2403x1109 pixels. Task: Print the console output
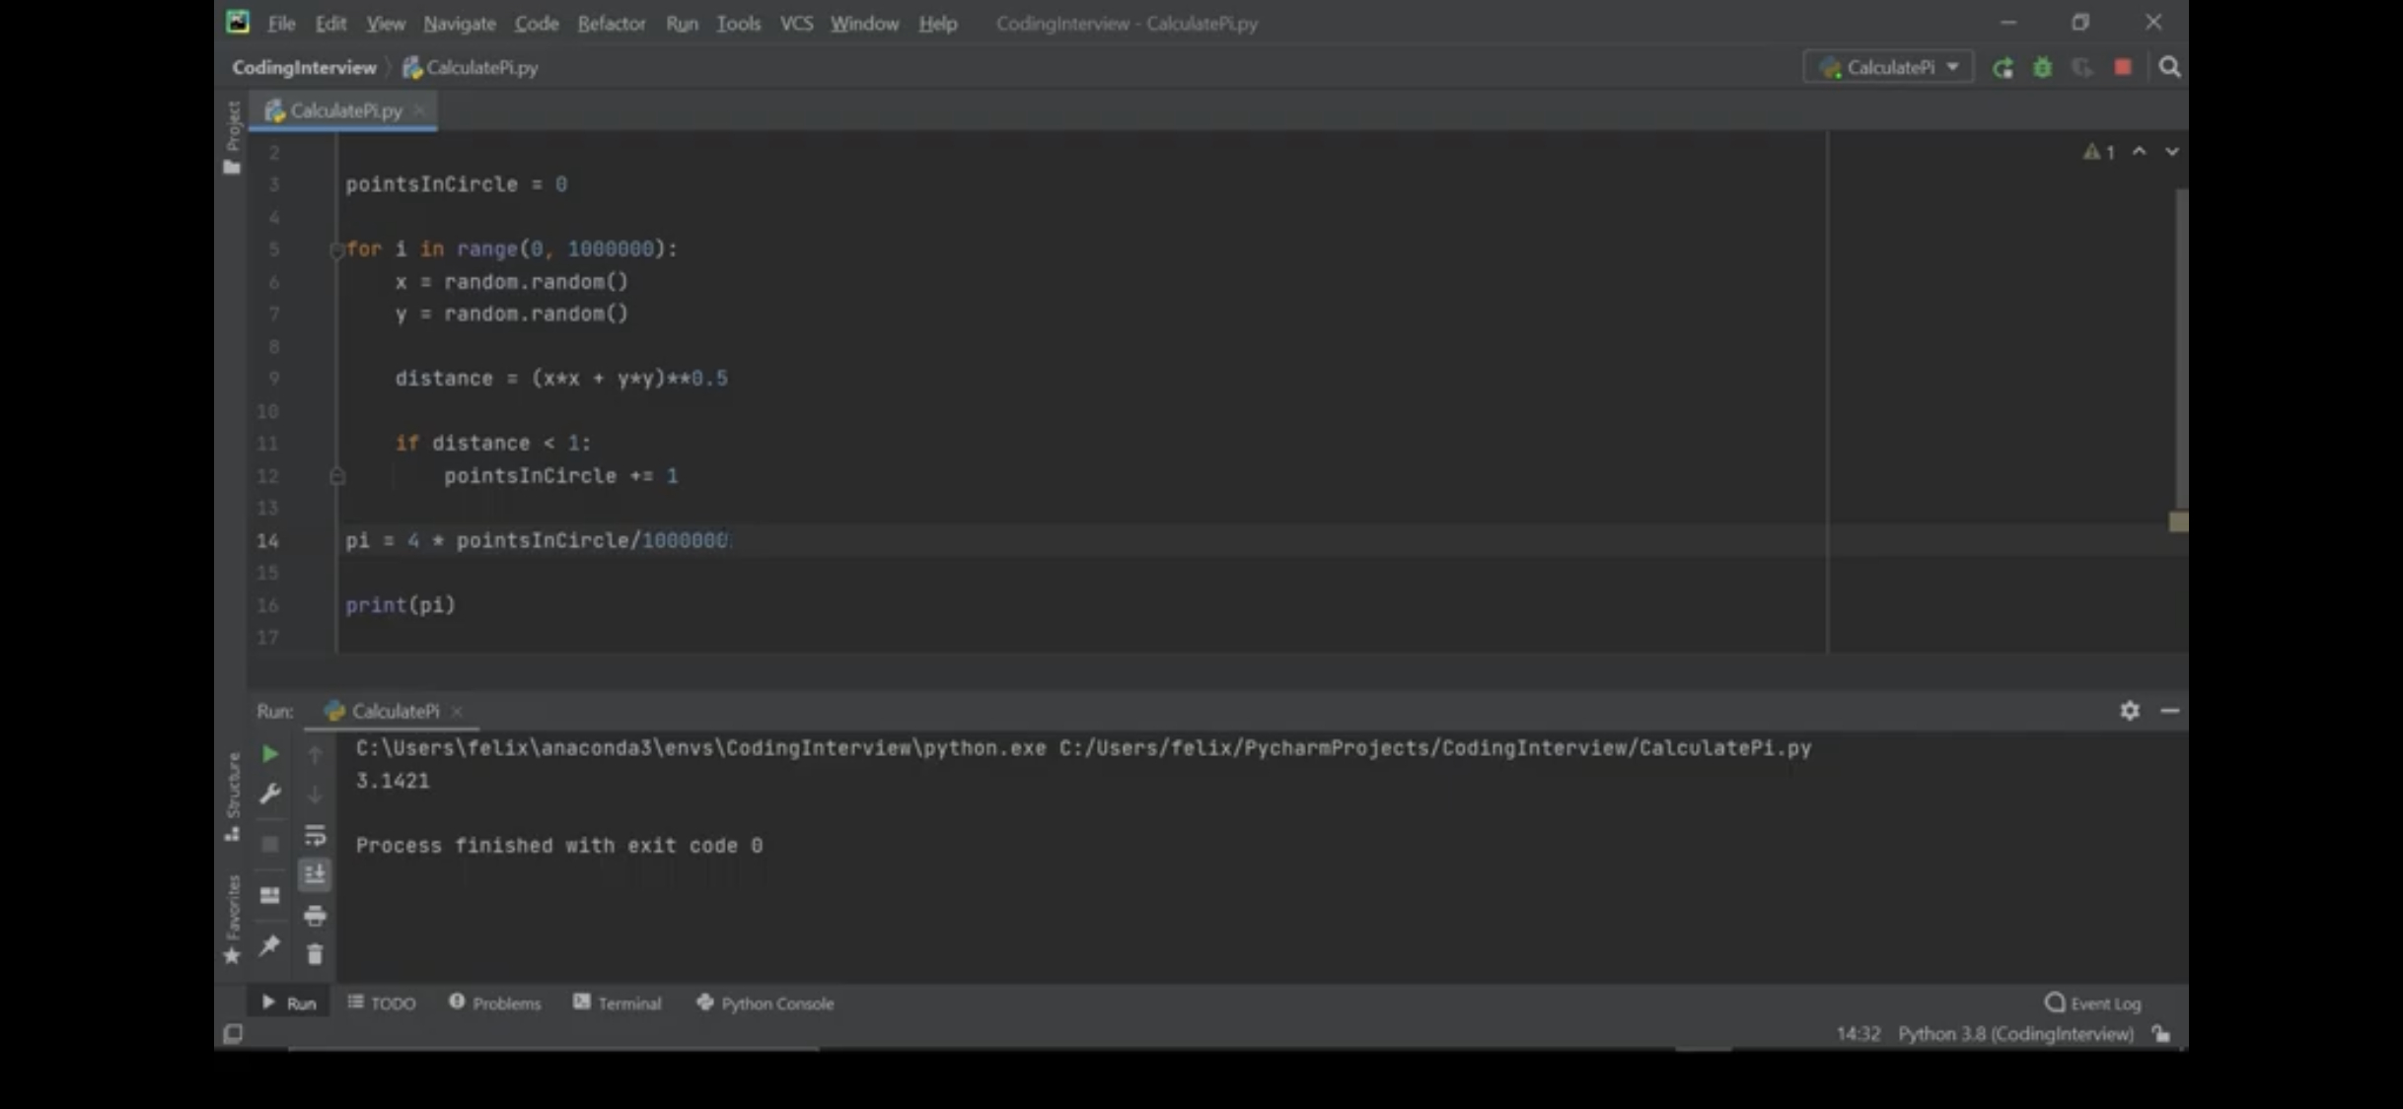(315, 916)
